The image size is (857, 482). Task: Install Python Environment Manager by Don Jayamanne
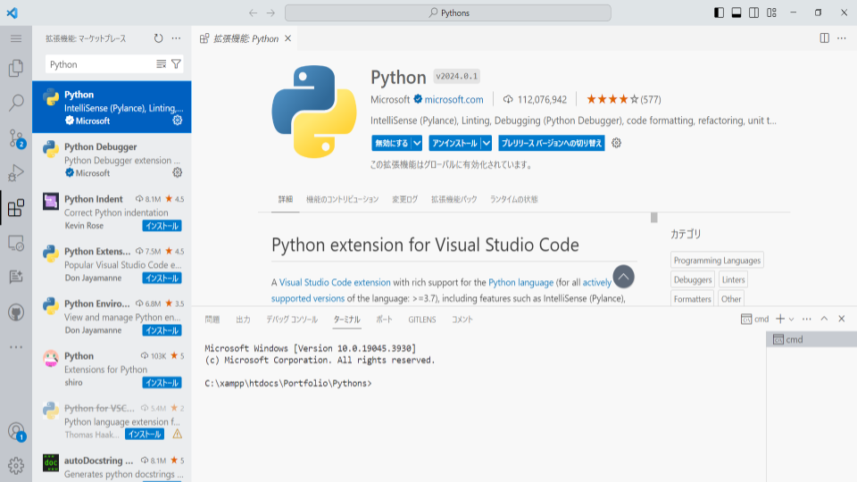pyautogui.click(x=162, y=330)
